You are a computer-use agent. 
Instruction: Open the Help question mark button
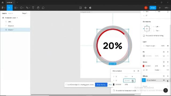point(166,90)
